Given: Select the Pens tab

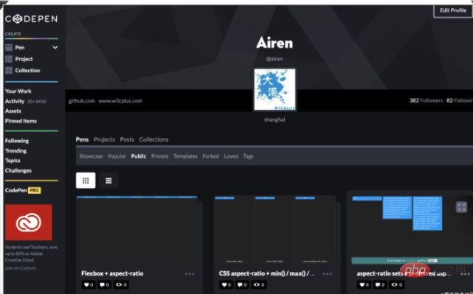Looking at the screenshot, I should click(x=82, y=139).
